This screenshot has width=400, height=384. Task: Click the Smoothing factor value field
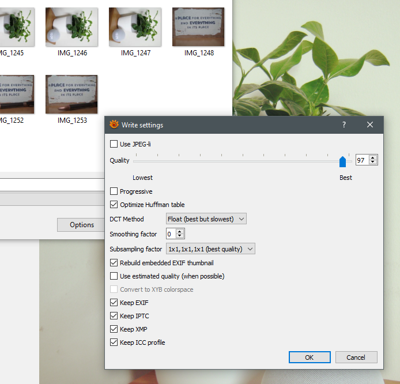[171, 234]
